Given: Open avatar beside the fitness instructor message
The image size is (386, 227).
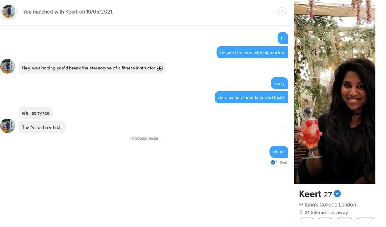Looking at the screenshot, I should point(8,66).
